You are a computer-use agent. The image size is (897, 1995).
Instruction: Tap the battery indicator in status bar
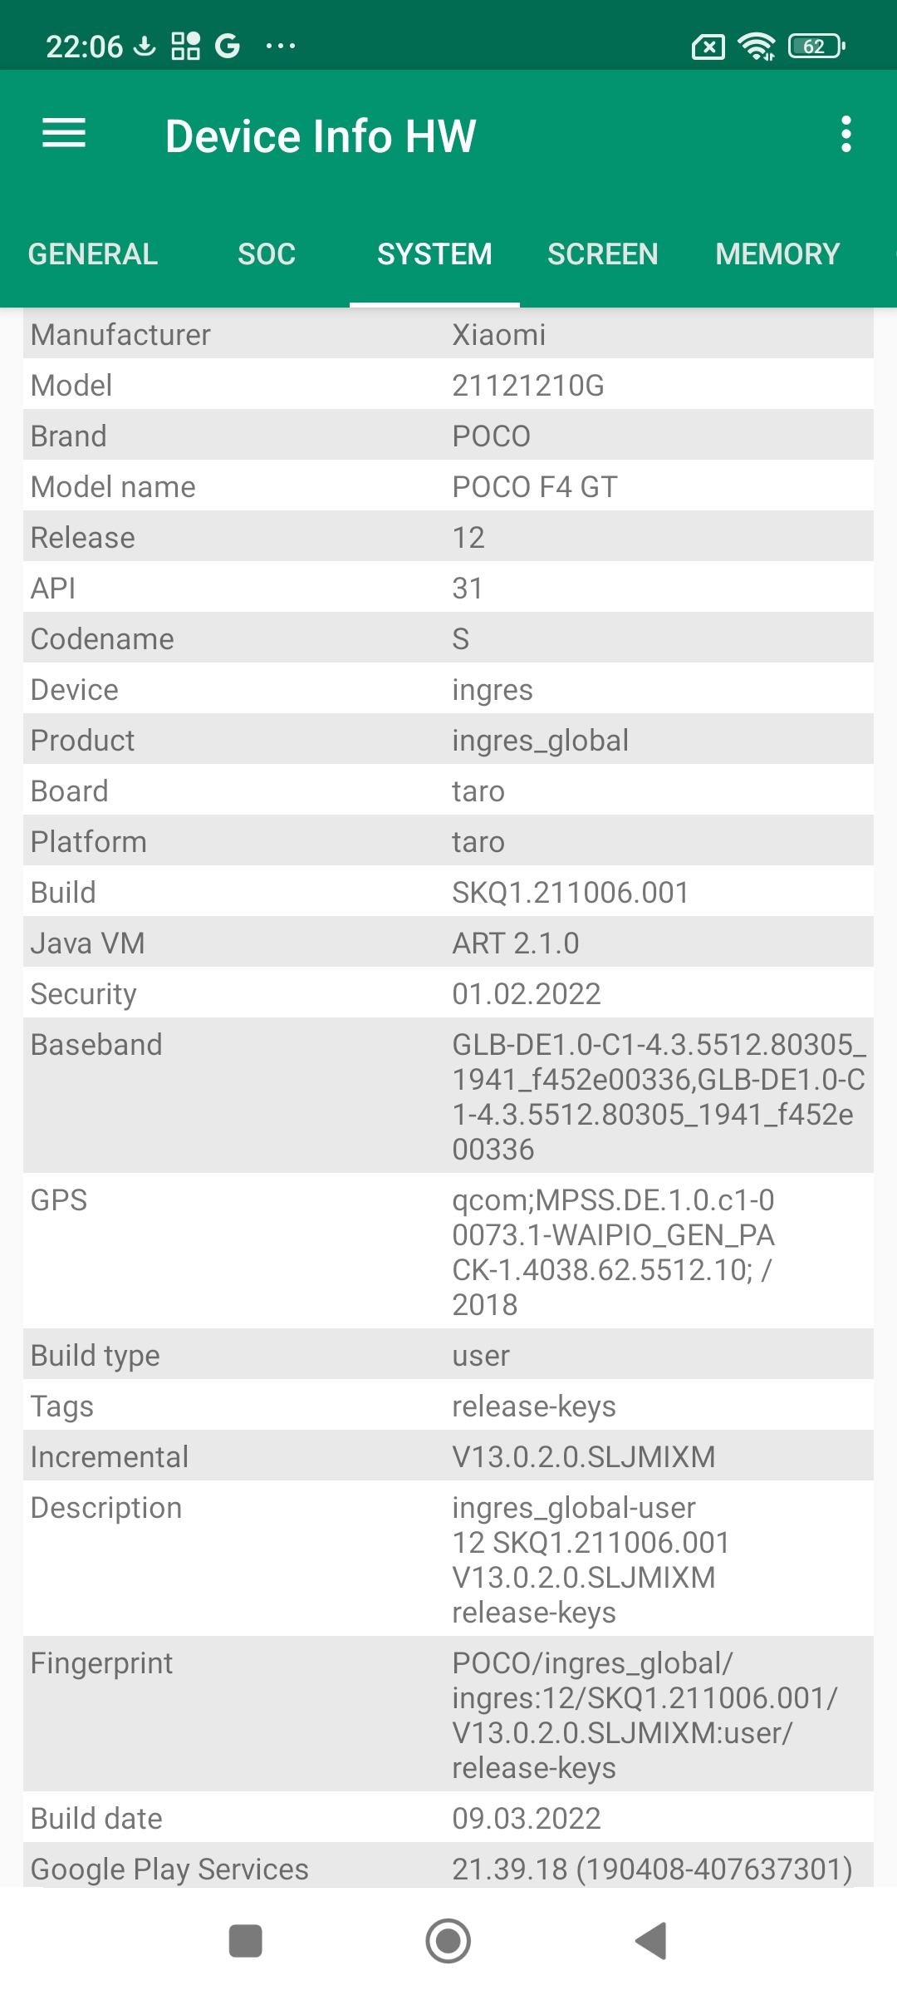click(x=816, y=47)
